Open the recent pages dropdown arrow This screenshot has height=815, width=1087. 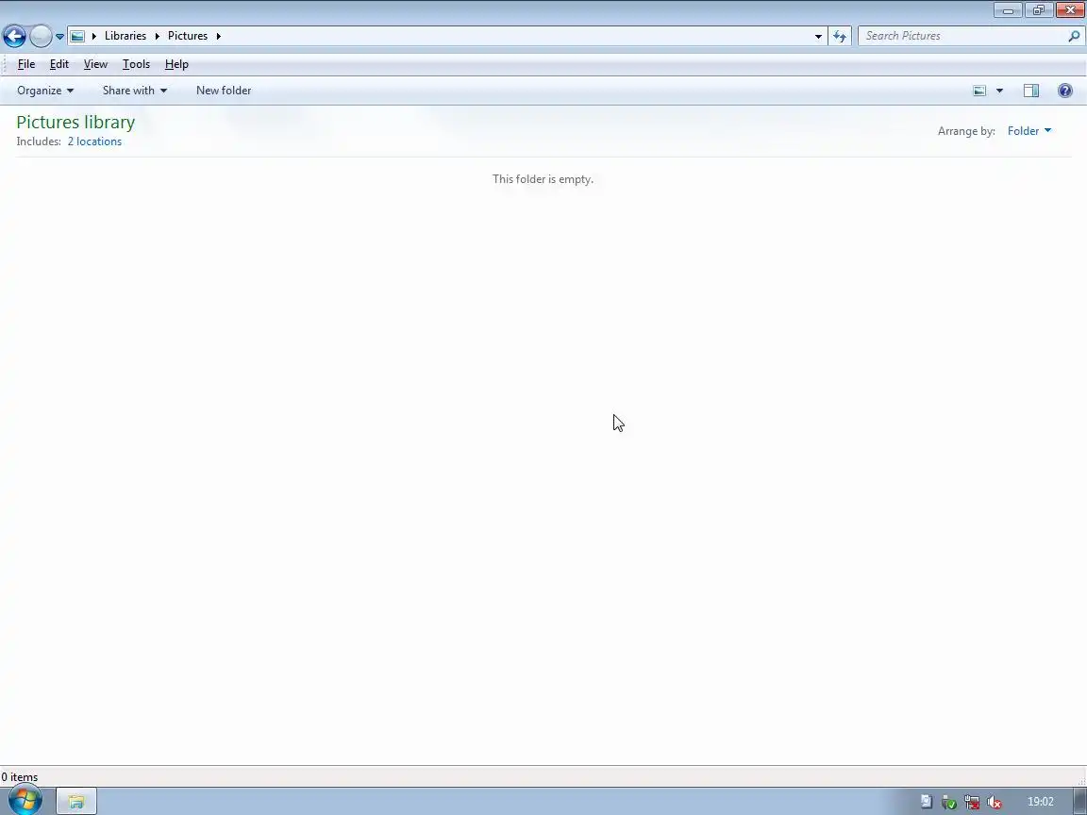tap(59, 37)
